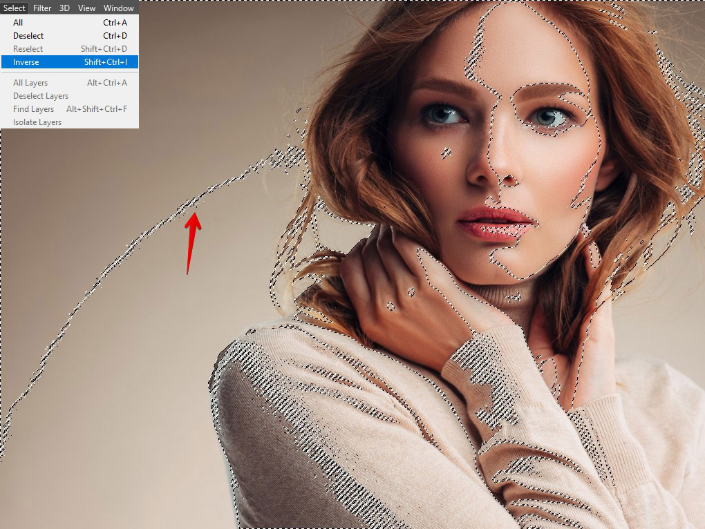Screen dimensions: 705x529
Task: Select the All Layers command
Action: click(30, 82)
